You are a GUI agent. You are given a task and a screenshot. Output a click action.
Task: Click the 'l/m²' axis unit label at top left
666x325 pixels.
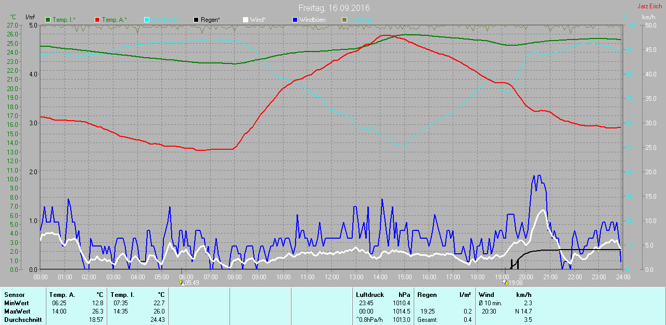click(30, 17)
